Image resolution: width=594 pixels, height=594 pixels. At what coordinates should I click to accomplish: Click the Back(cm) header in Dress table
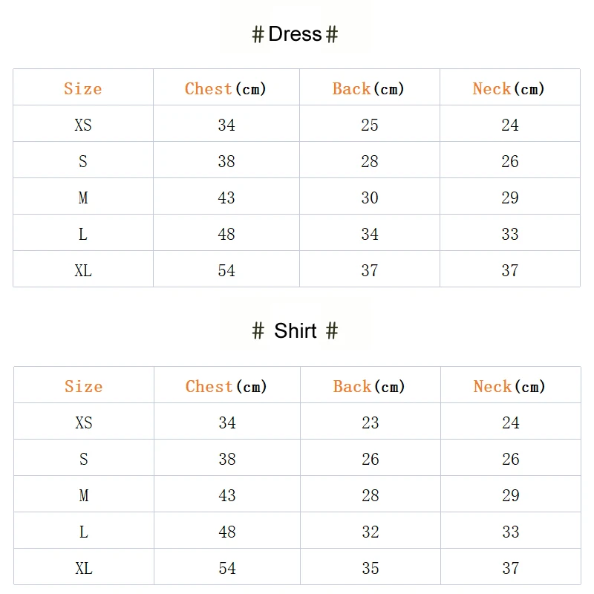(369, 88)
